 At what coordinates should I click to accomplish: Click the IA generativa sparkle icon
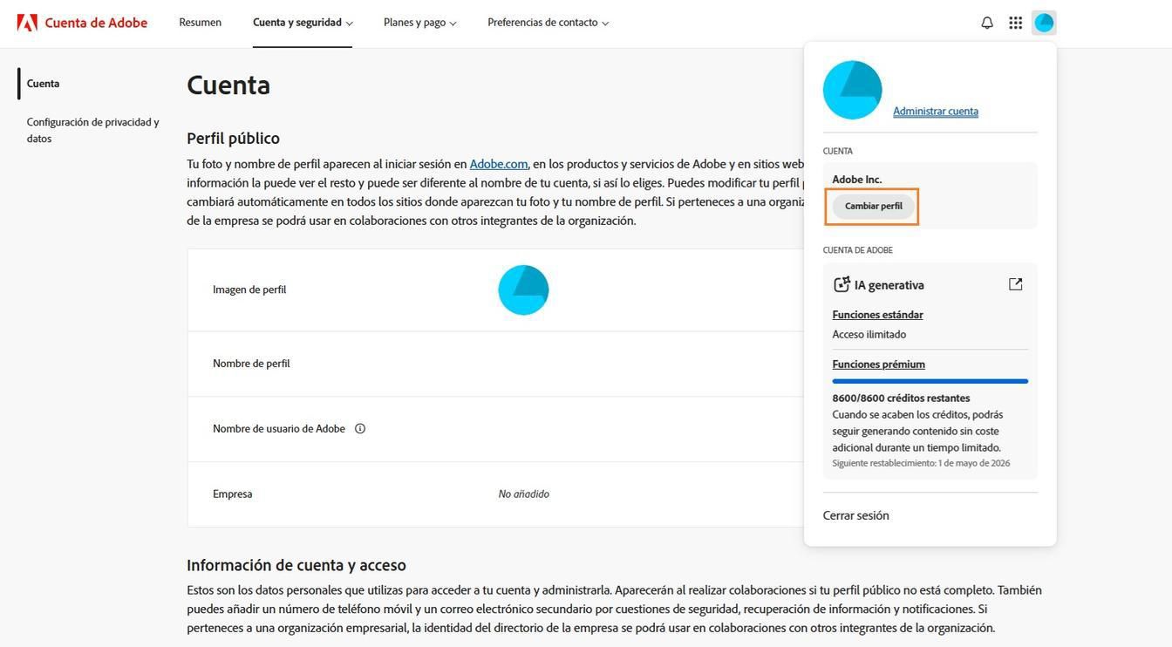tap(842, 284)
